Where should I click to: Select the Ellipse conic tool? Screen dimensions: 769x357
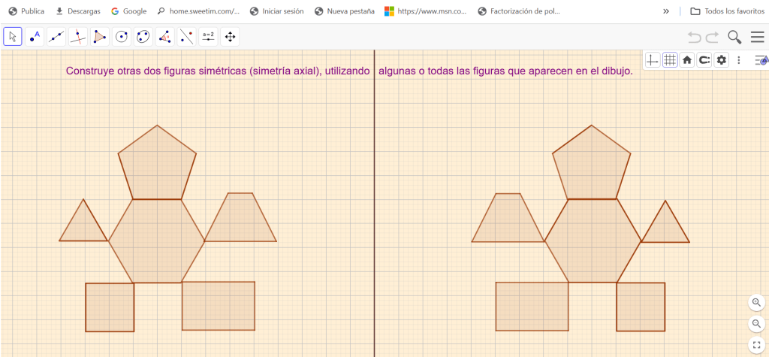143,37
